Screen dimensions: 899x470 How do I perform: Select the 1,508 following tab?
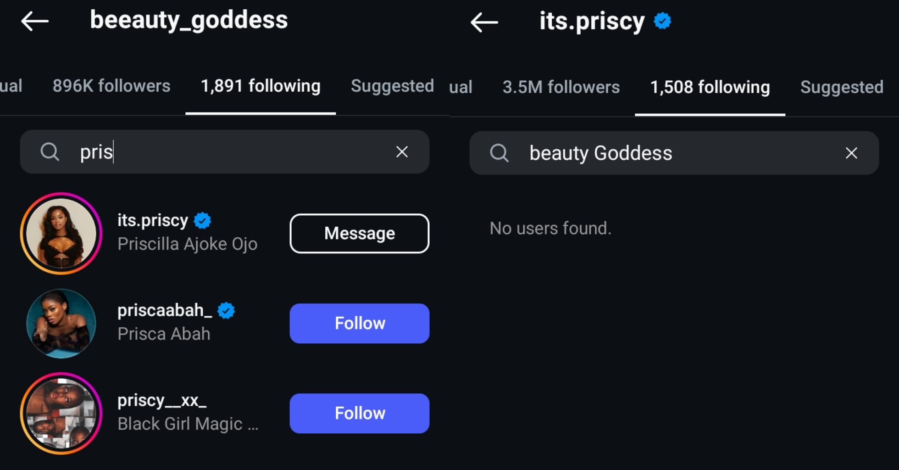(710, 87)
